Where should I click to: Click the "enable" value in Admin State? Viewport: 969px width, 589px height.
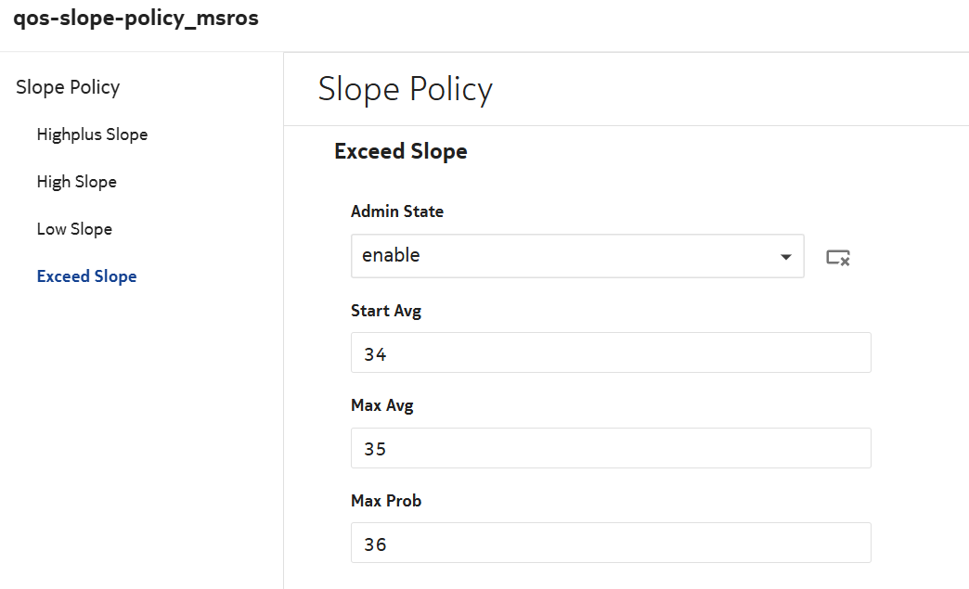(391, 255)
